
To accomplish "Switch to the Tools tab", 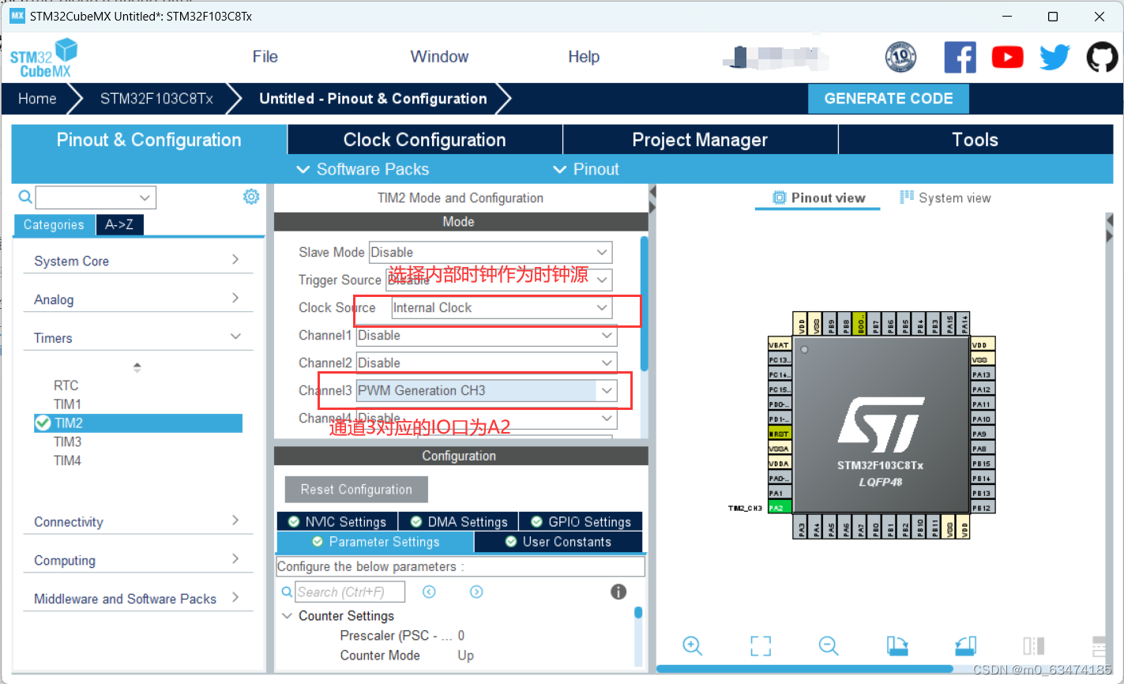I will click(976, 140).
